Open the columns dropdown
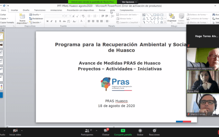Screen dimensions: 219x137 point(108,21)
